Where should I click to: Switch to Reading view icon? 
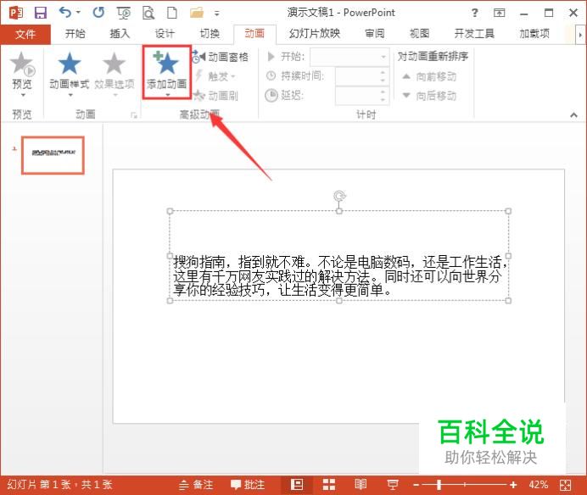point(361,485)
